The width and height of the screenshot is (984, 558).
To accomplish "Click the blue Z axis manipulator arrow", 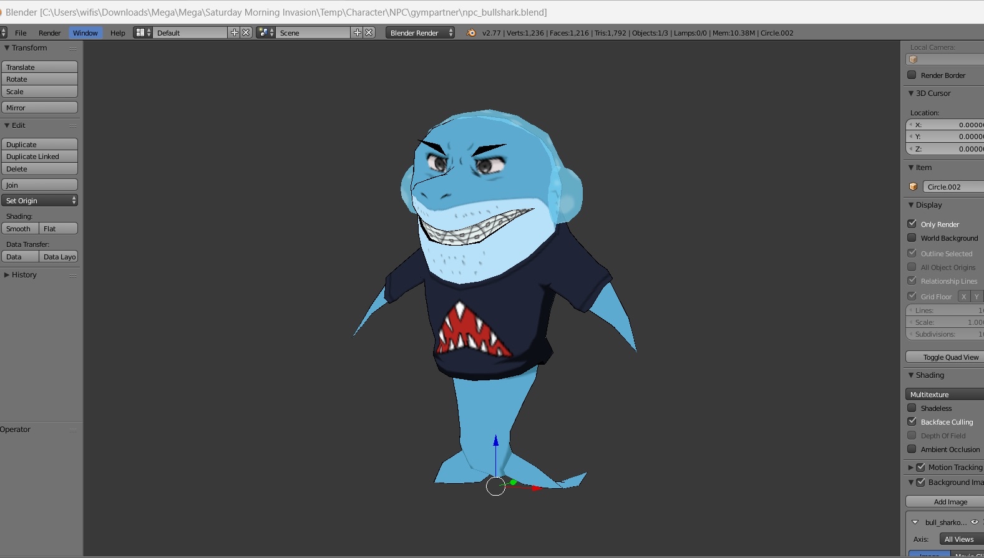I will click(496, 441).
